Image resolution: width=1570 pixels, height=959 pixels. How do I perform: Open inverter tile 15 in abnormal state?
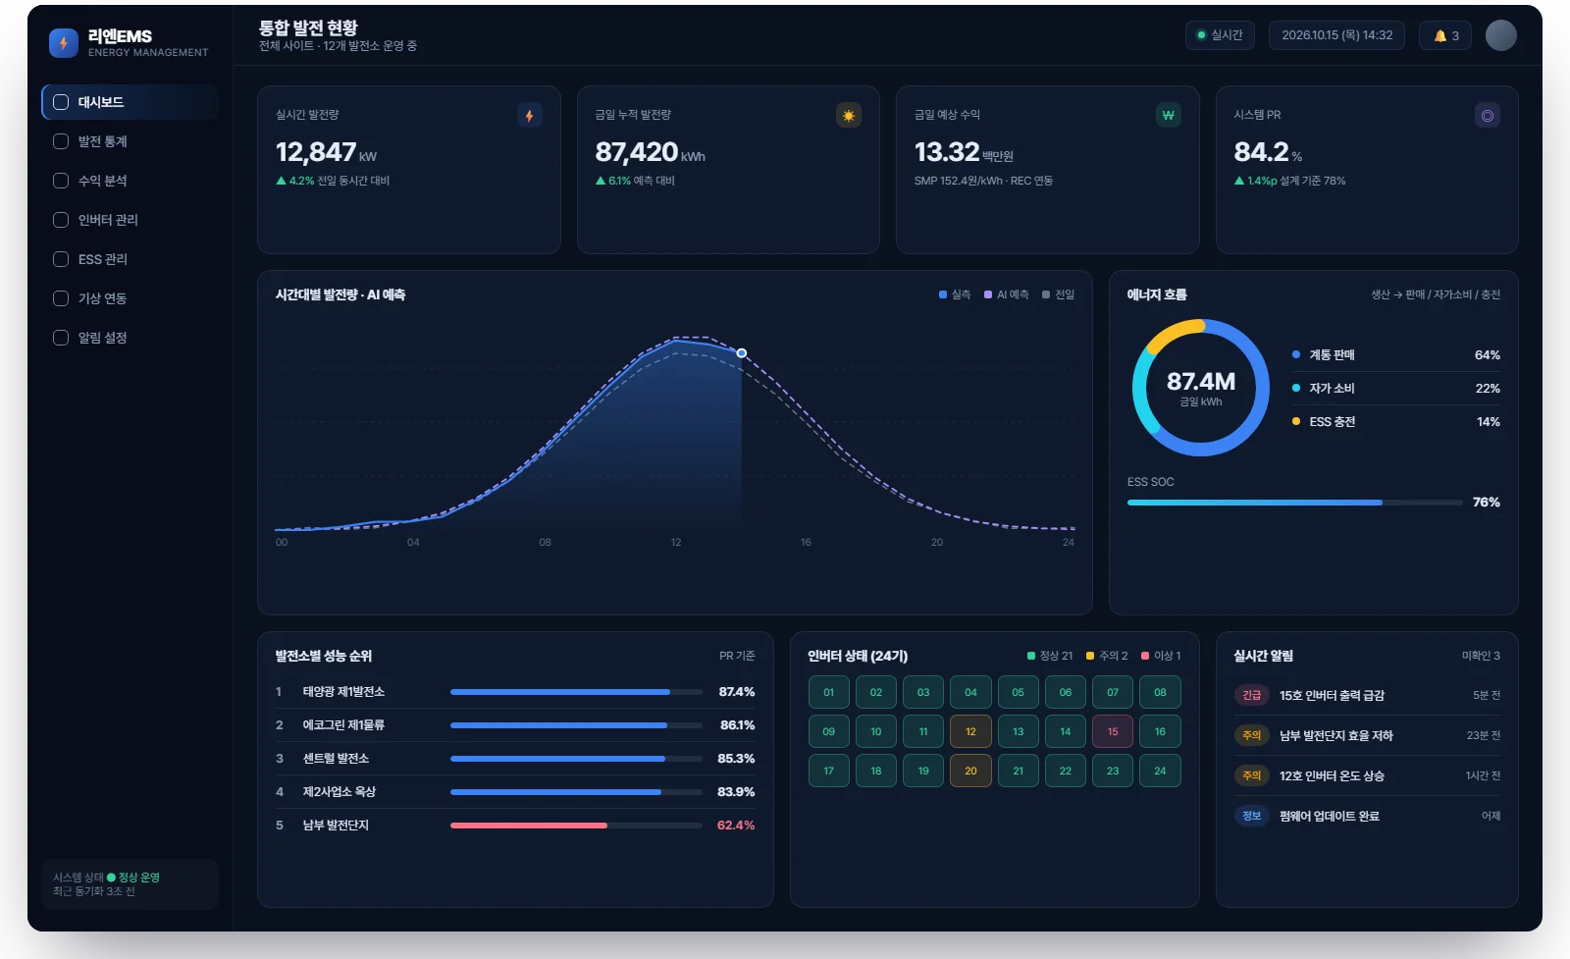pyautogui.click(x=1113, y=731)
